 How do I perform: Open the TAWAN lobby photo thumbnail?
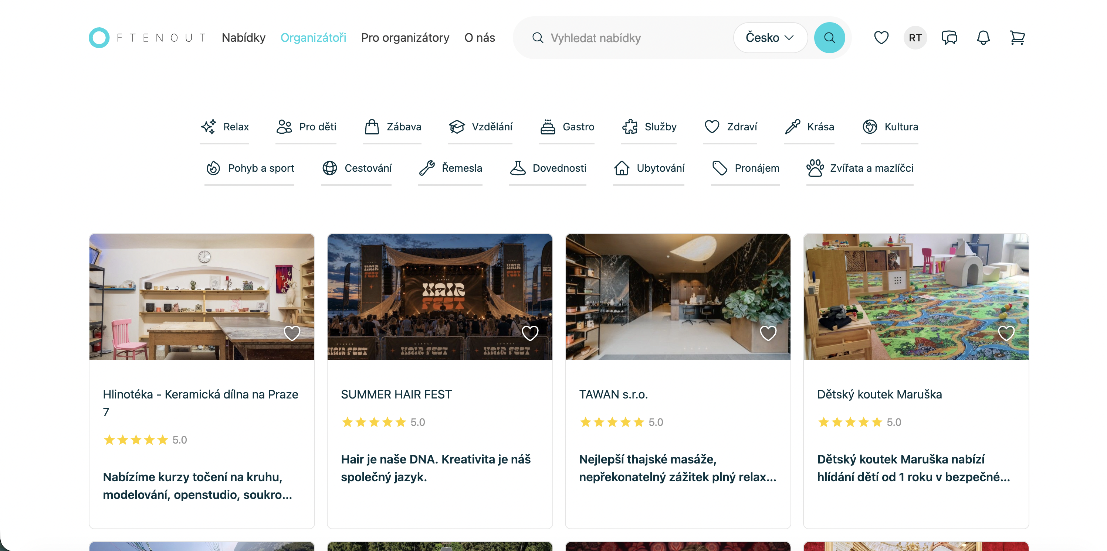coord(678,297)
